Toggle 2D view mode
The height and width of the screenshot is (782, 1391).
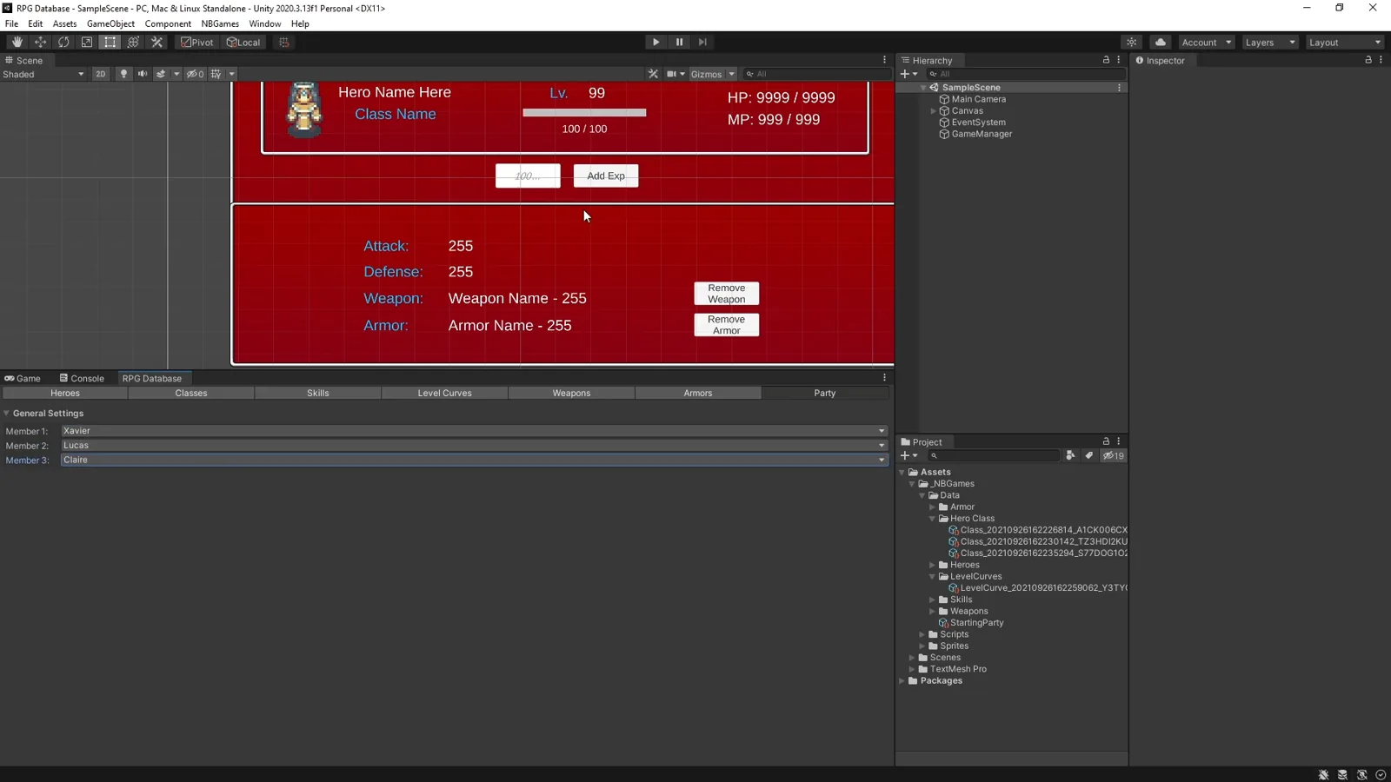[101, 74]
